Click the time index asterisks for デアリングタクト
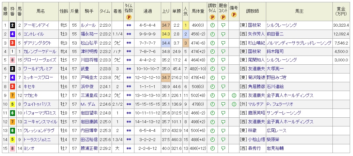Viewport: 353px width, 156px height. [x=129, y=43]
